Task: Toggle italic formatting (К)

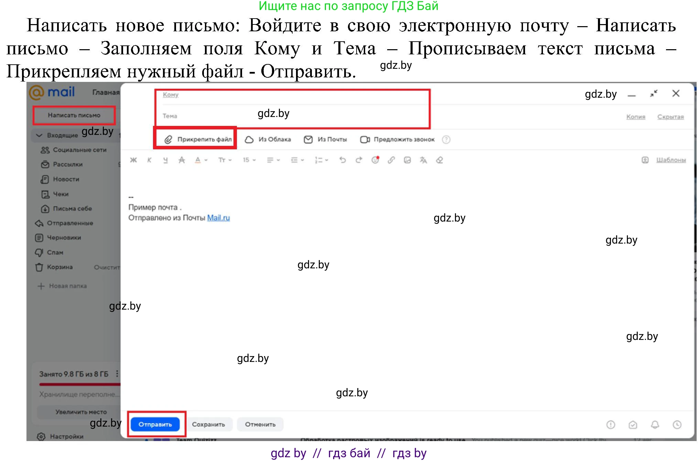Action: [x=149, y=160]
